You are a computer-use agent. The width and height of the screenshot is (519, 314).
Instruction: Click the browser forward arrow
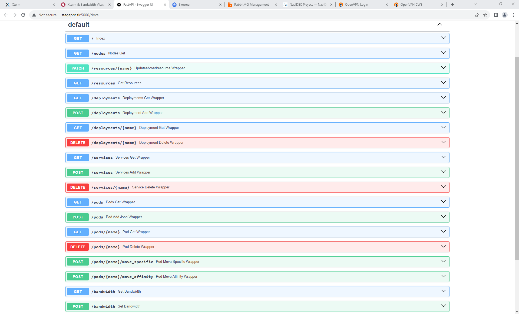tap(15, 15)
